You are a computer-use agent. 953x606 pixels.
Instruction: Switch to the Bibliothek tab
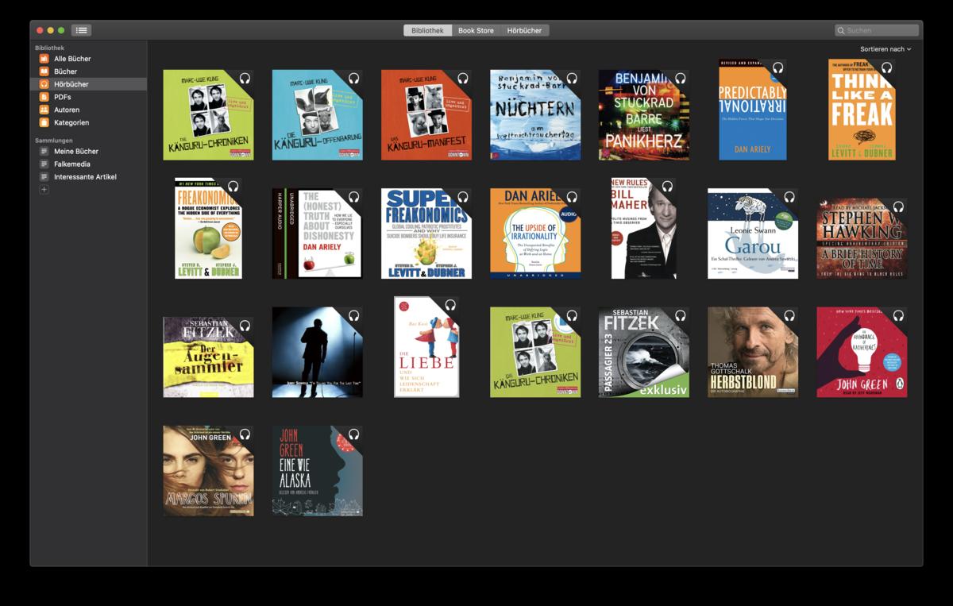[x=428, y=30]
